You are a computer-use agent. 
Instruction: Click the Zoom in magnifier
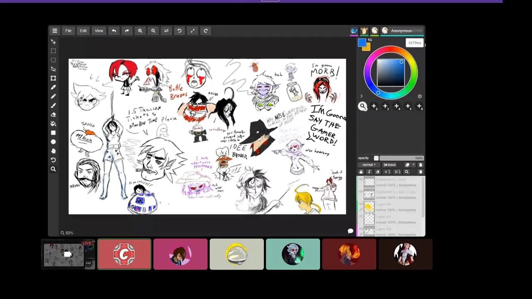coord(140,31)
